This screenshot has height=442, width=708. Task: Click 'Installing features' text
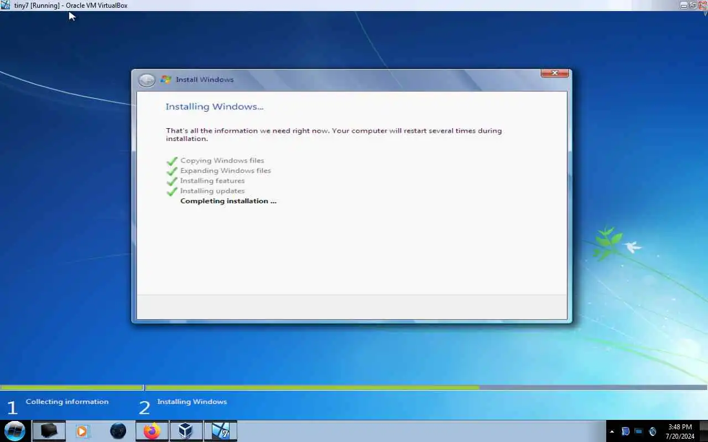[212, 181]
